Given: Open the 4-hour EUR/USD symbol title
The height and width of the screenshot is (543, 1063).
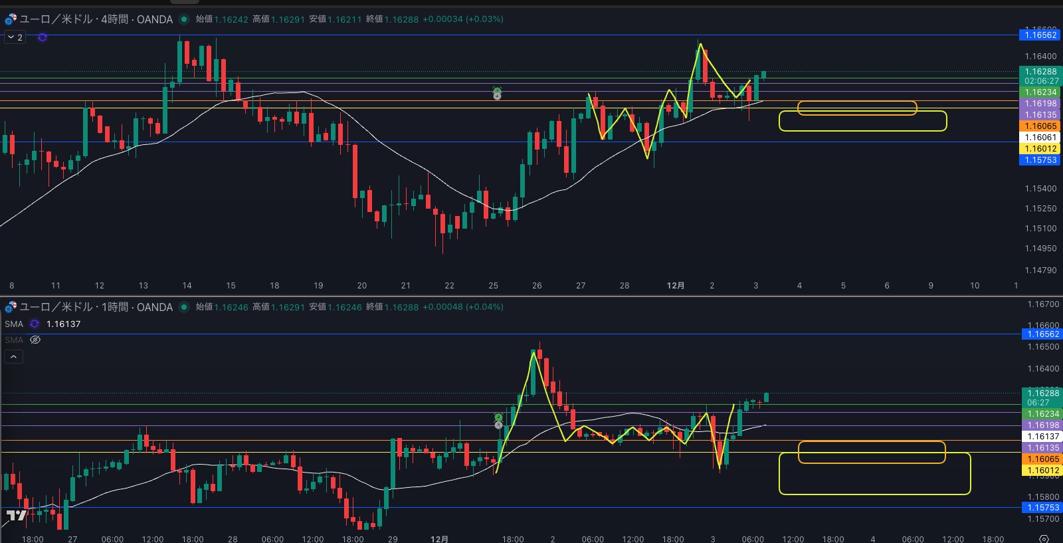Looking at the screenshot, I should [96, 19].
